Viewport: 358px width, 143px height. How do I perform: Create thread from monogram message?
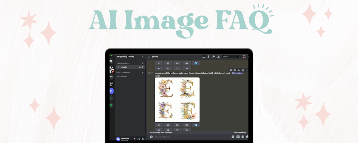click(x=243, y=70)
